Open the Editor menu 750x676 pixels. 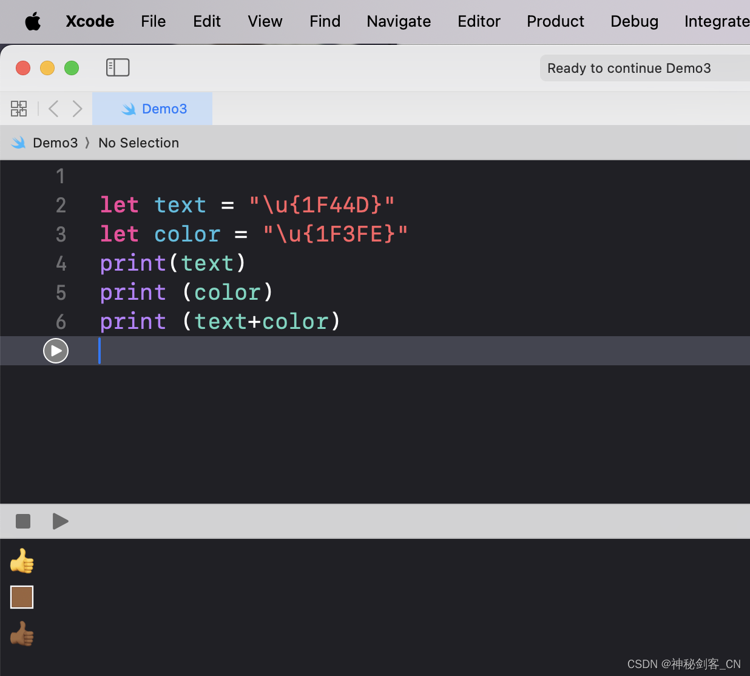[x=479, y=22]
